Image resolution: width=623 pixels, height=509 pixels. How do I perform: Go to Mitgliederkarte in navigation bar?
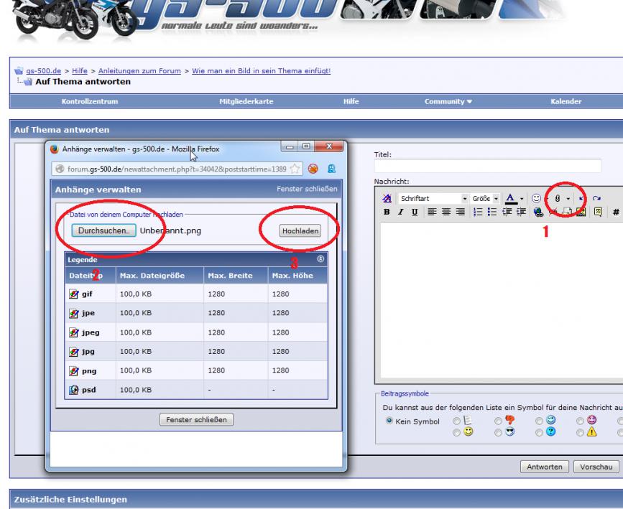coord(246,101)
